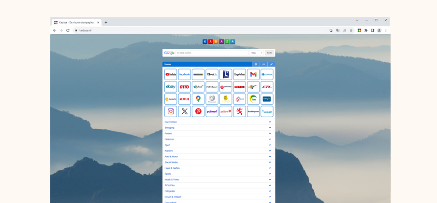Screen dimensions: 437x203
Task: Expand the Sport category chevron
Action: pos(270,145)
